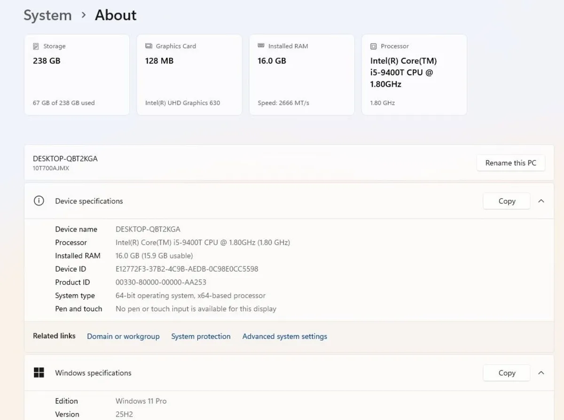Viewport: 564px width, 420px height.
Task: Click the Intel(R) UHD Graphics 630 text
Action: coord(182,103)
